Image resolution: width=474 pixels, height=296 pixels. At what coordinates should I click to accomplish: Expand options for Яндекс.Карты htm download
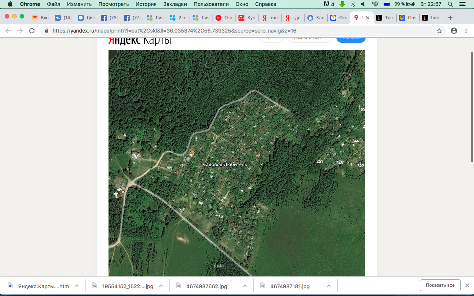[77, 286]
